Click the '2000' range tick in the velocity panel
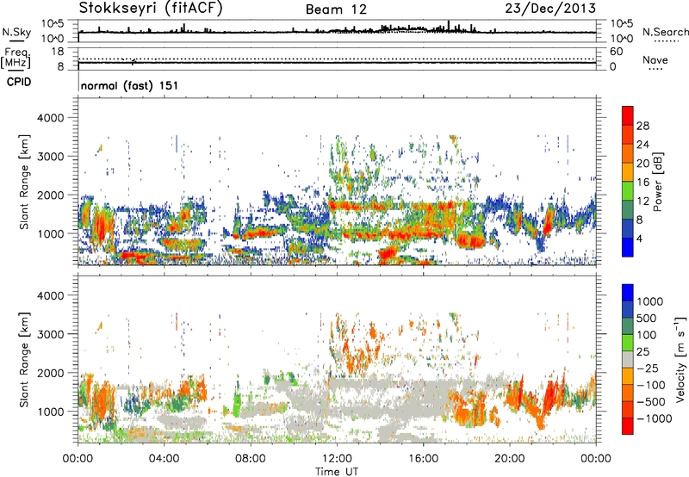This screenshot has width=689, height=477. [x=50, y=373]
